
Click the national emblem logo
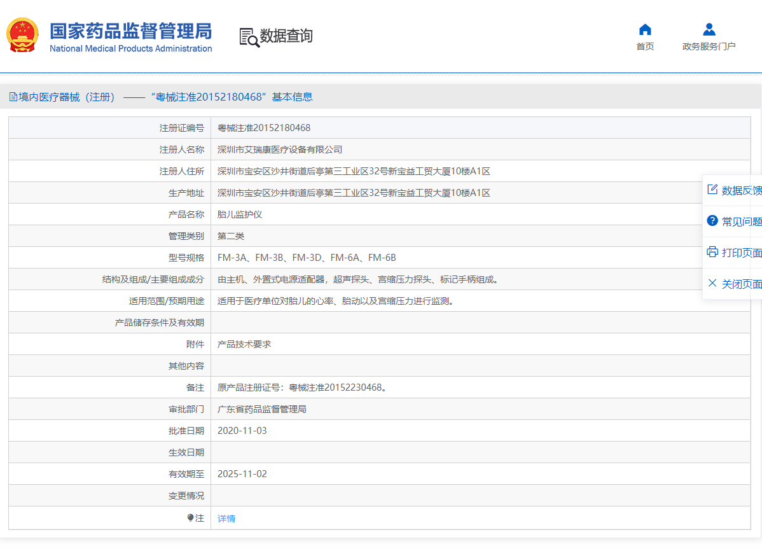(22, 35)
